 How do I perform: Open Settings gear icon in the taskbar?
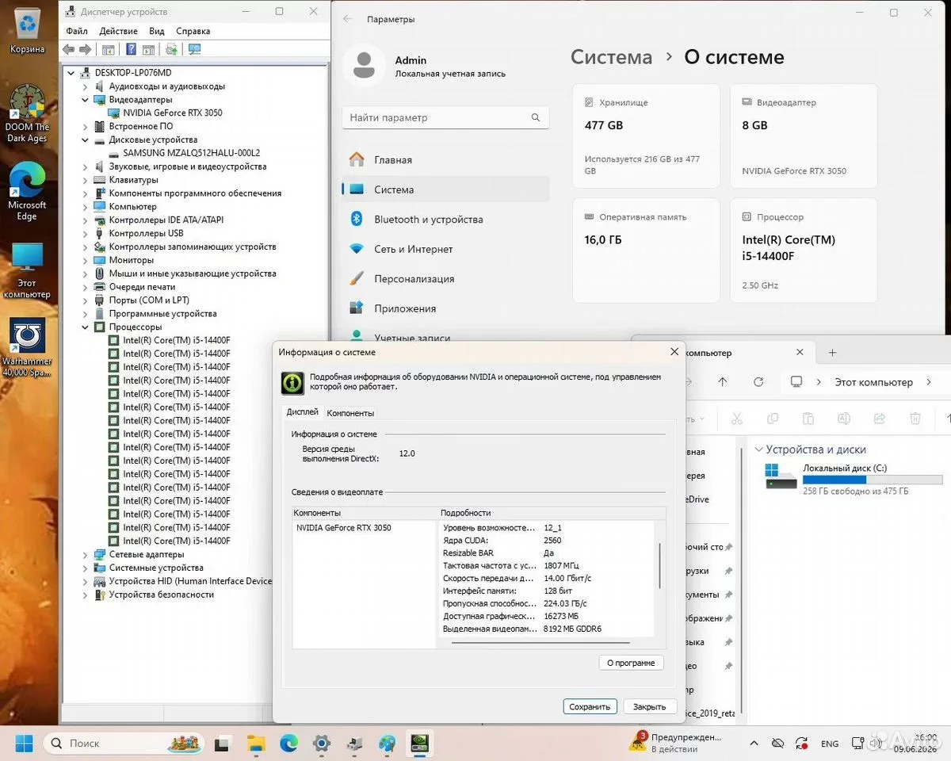(x=321, y=744)
